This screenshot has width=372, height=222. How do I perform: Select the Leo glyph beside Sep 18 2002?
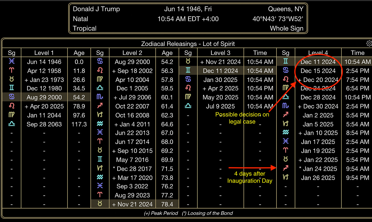tap(100, 70)
